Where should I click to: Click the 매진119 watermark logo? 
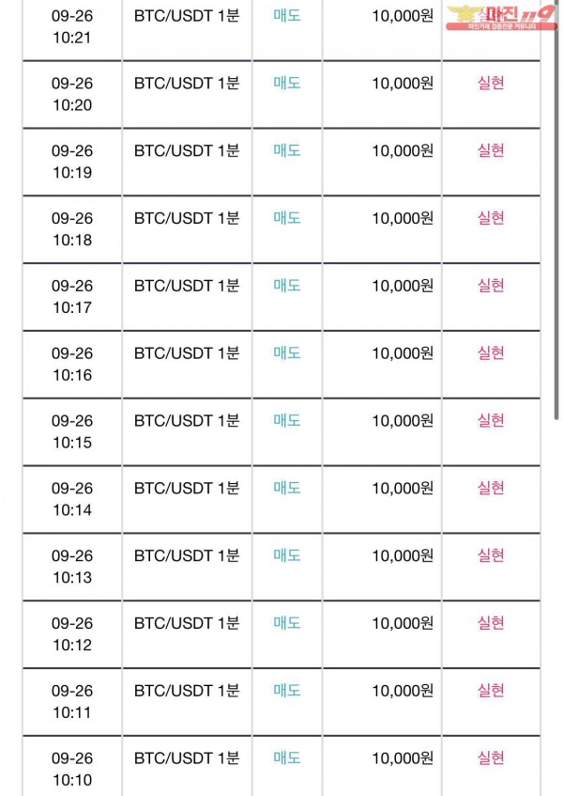(501, 18)
